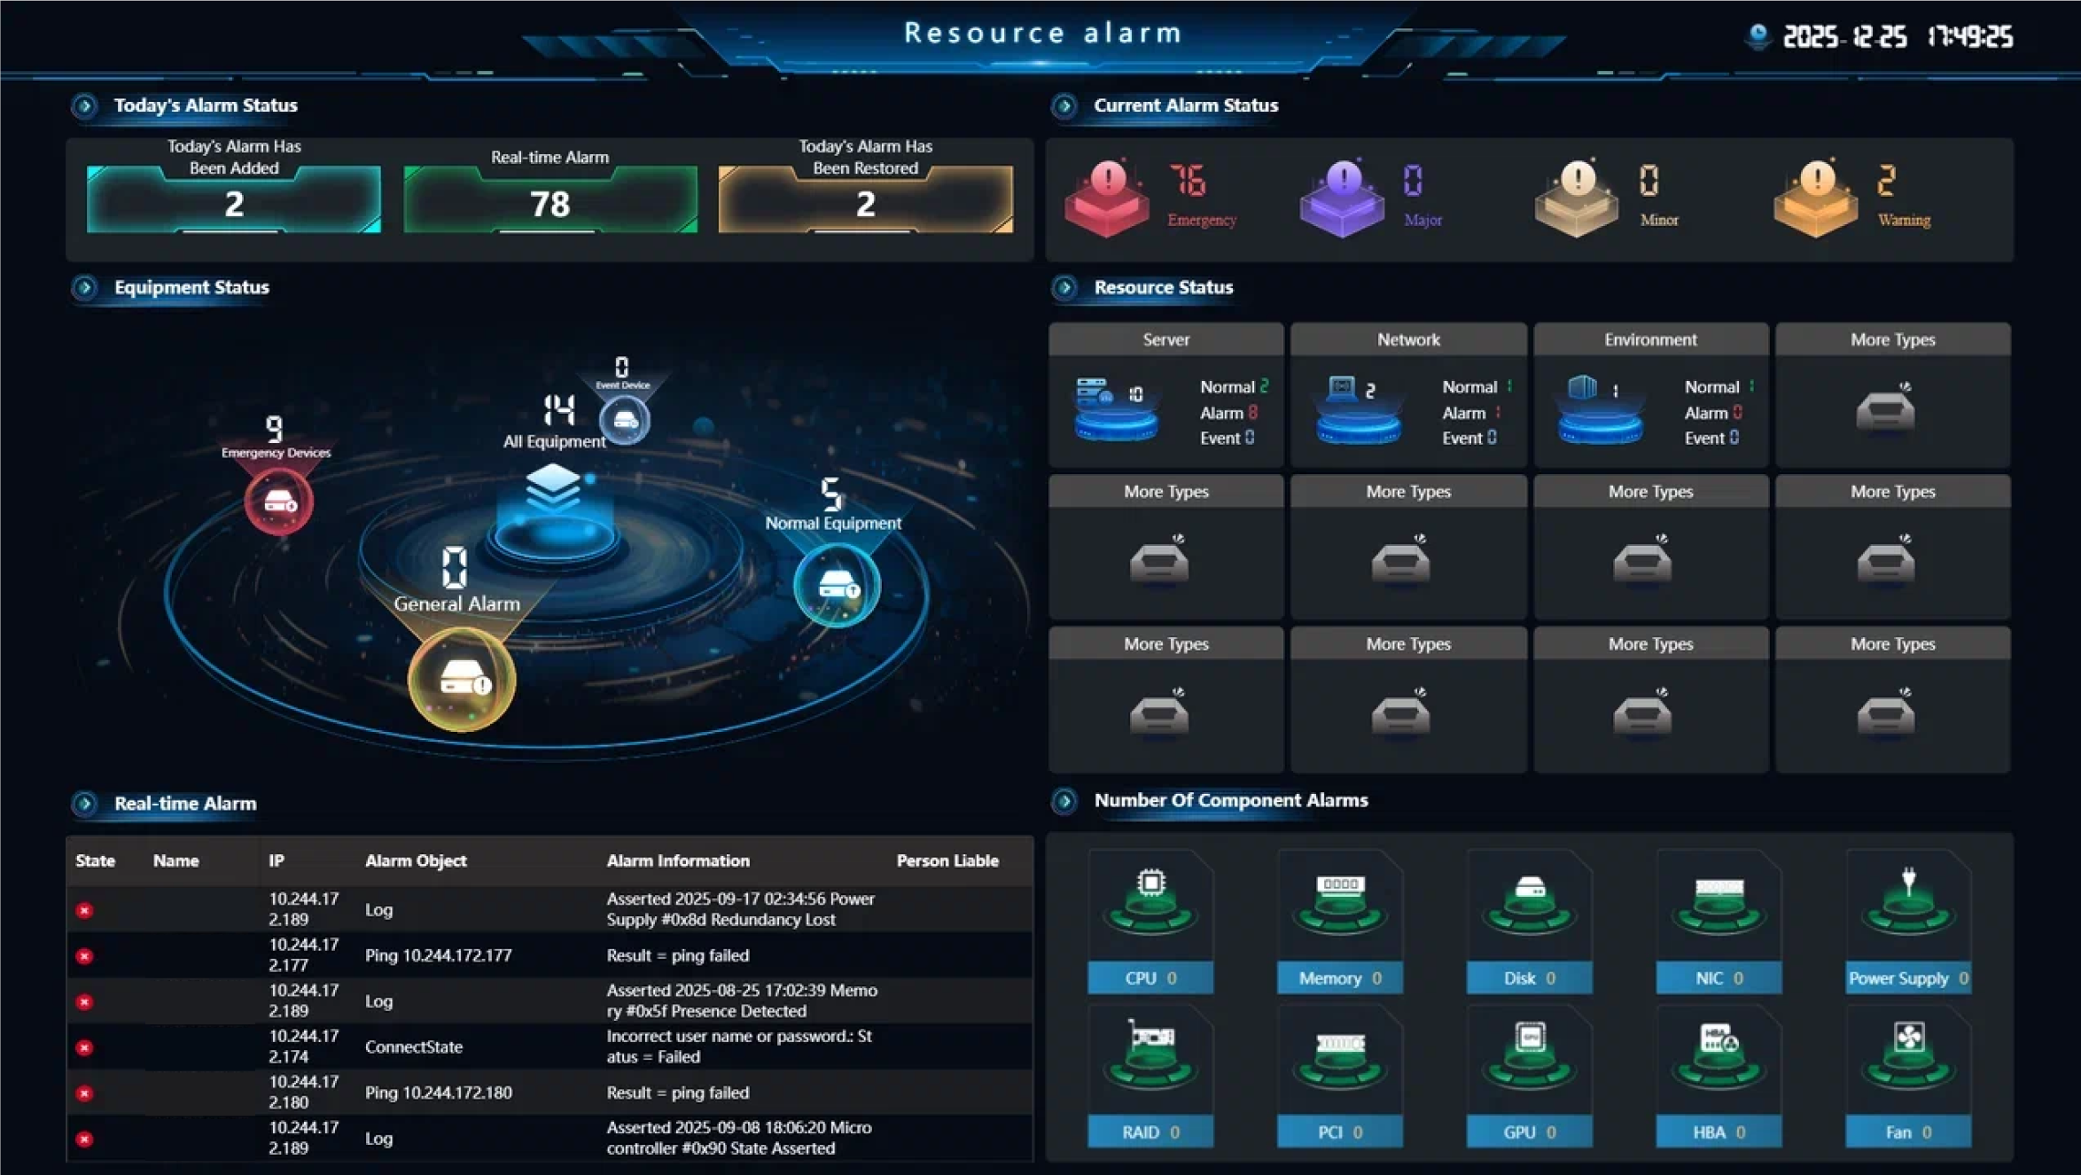This screenshot has height=1175, width=2081.
Task: Click the GPU component alarm icon
Action: pos(1530,1054)
